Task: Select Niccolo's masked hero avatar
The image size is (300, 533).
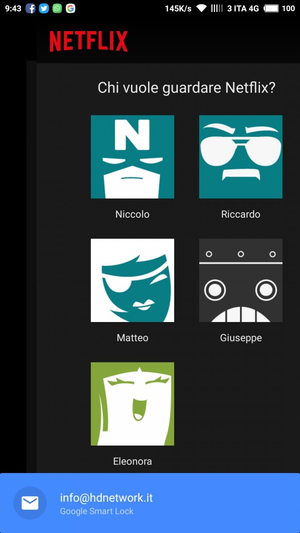Action: pyautogui.click(x=132, y=157)
